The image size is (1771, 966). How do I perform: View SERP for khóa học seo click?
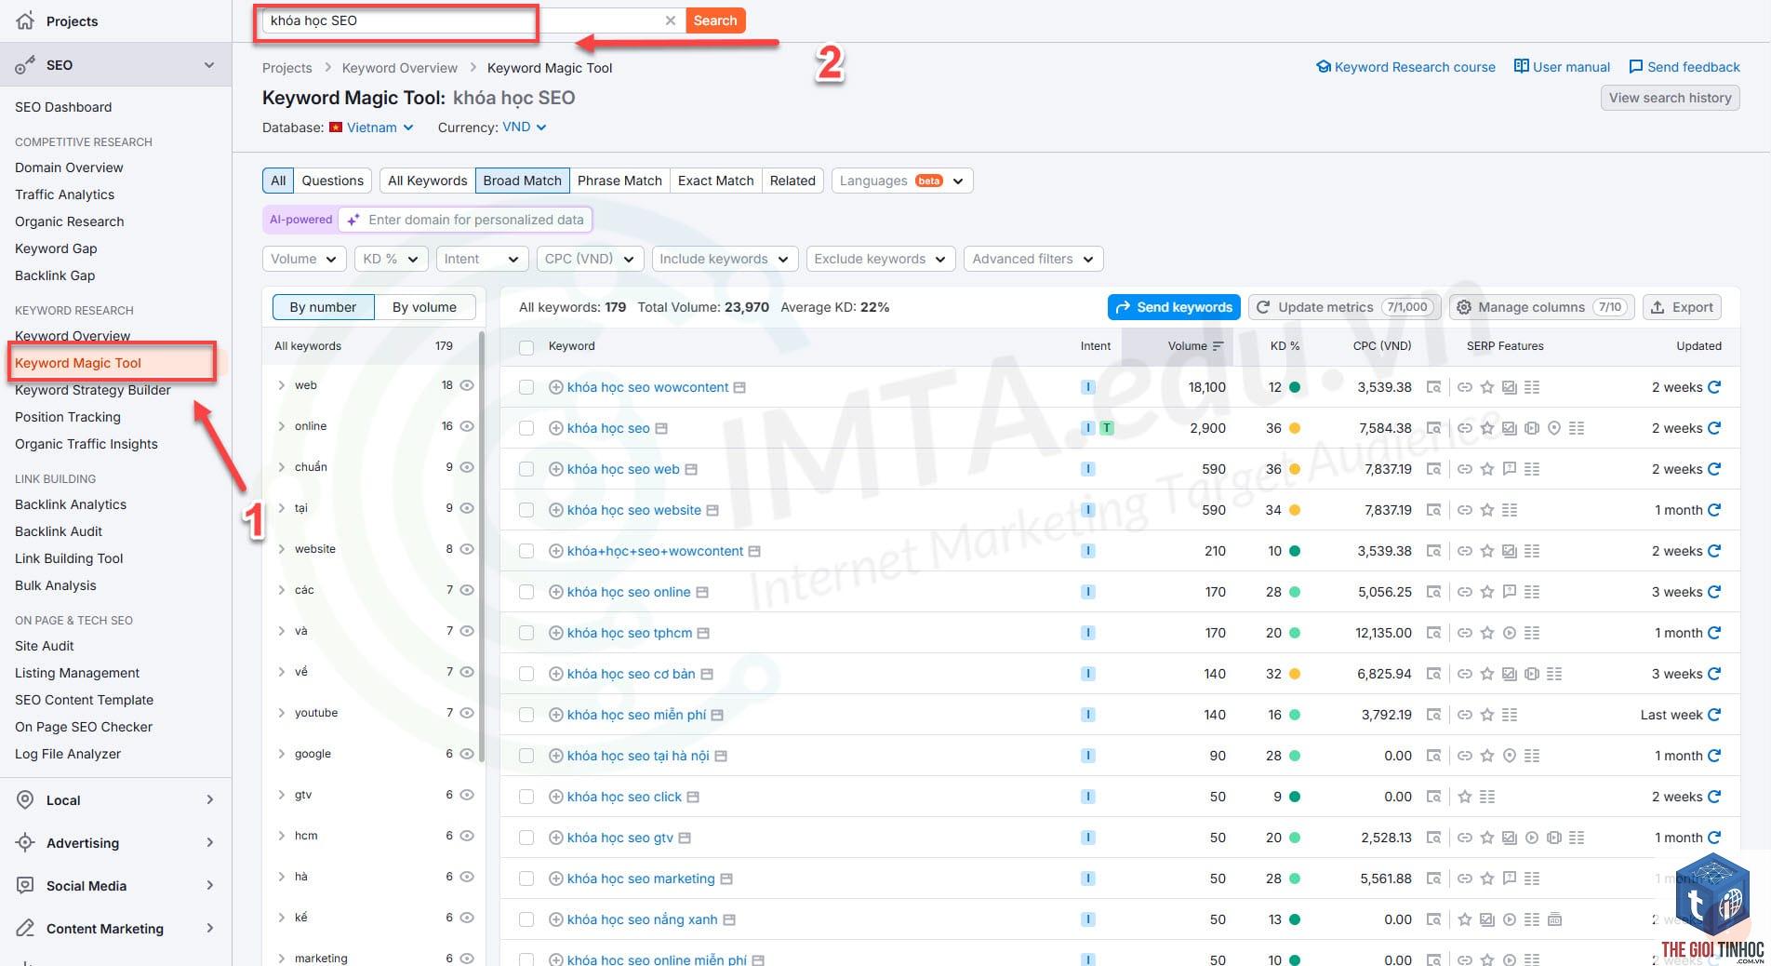coord(1434,797)
